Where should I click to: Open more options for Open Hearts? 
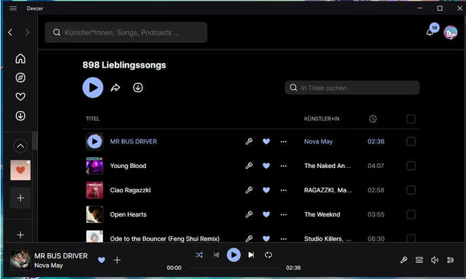284,215
